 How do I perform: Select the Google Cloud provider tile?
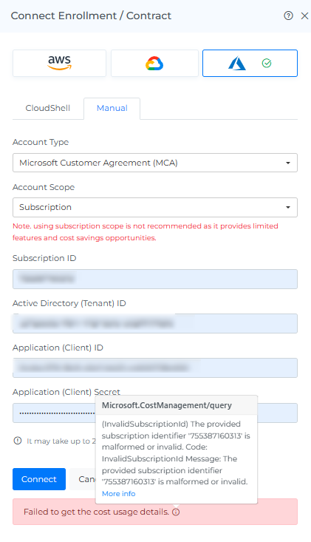pos(154,64)
